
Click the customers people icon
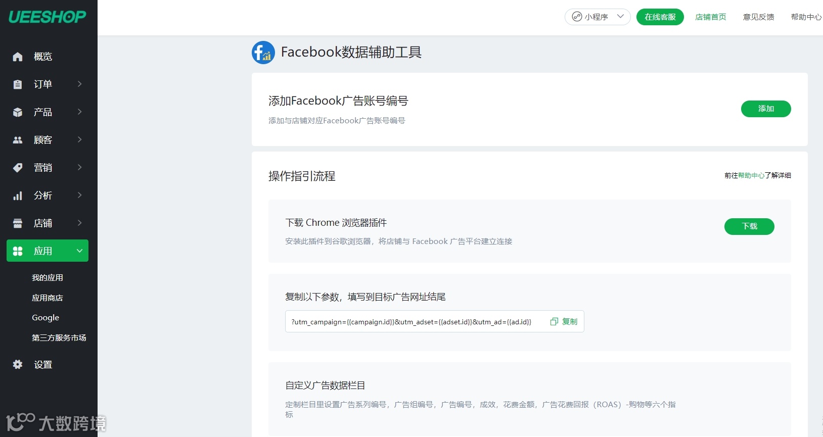(18, 140)
